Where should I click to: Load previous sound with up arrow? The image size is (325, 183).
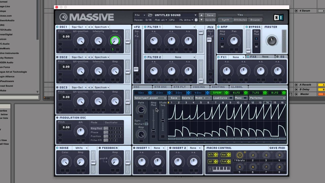pos(201,15)
